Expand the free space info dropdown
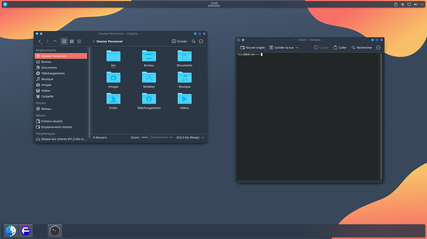Screen dimensions: 427x239 tap(202, 138)
